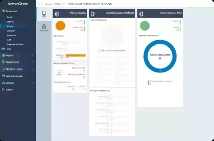The width and height of the screenshot is (214, 141).
Task: Open the Support page
Action: pyautogui.click(x=9, y=89)
